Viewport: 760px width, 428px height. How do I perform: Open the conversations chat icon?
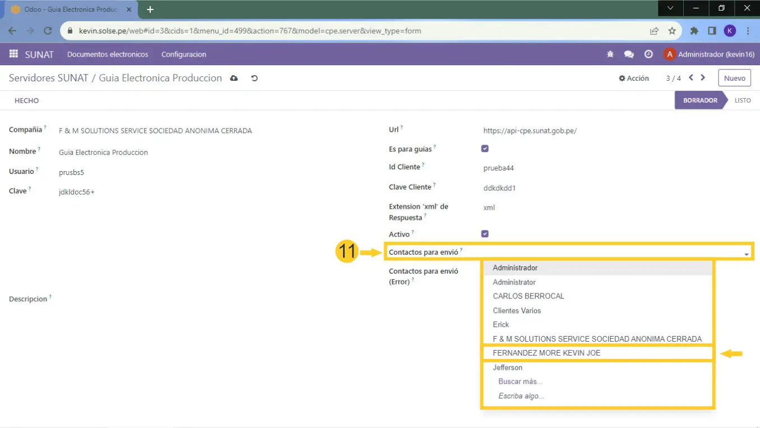click(x=629, y=54)
